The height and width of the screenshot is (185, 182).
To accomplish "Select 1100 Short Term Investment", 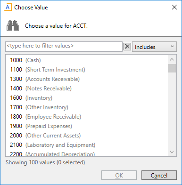I will point(87,70).
